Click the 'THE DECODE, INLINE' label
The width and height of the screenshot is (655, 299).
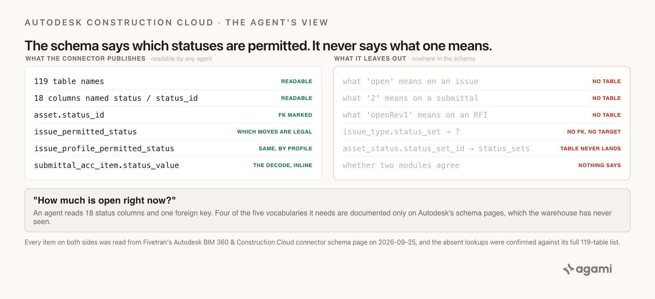tap(282, 165)
